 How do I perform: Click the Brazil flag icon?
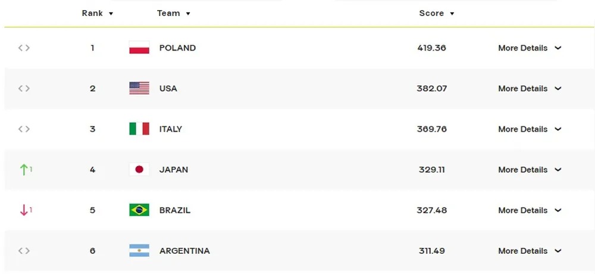coord(139,210)
